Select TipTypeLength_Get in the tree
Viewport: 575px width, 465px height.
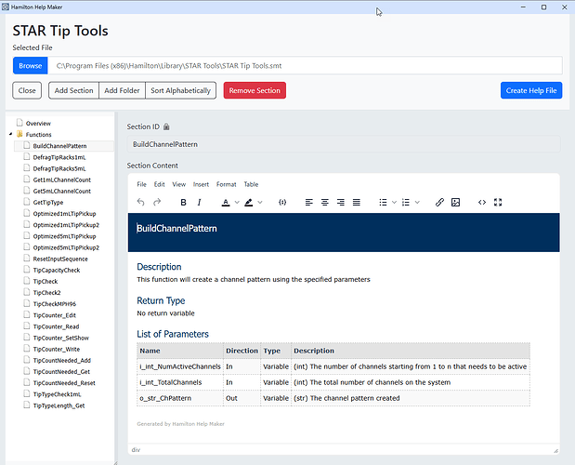coord(59,405)
